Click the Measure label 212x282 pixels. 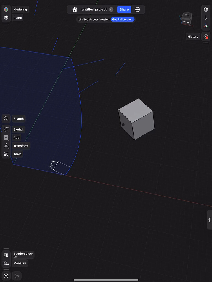[20, 263]
